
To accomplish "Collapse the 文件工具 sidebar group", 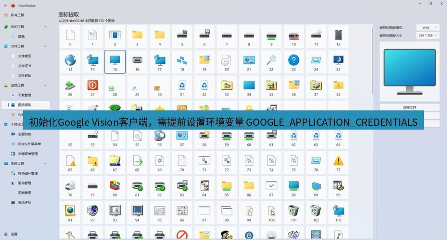I will point(45,46).
